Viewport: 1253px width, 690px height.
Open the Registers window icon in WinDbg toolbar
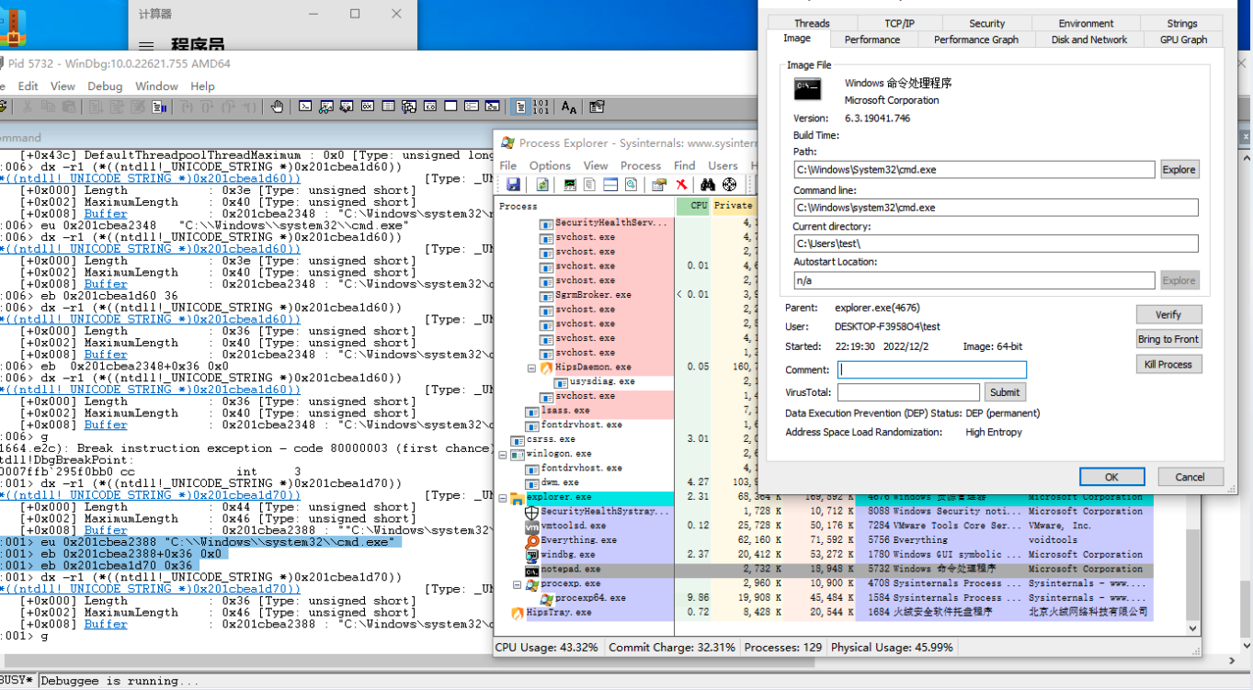pos(367,107)
